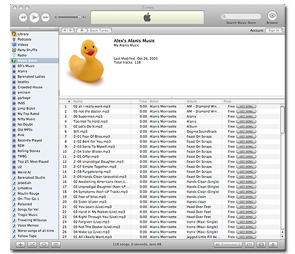
Task: Adjust the volume slider knob
Action: [79, 17]
